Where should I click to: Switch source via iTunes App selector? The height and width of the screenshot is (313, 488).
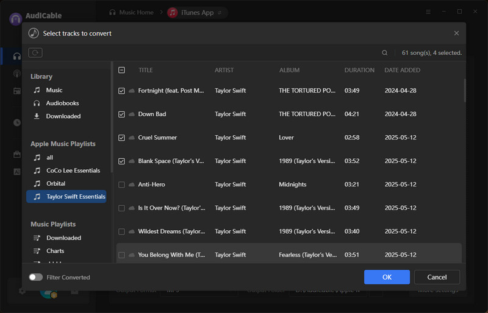pos(197,13)
